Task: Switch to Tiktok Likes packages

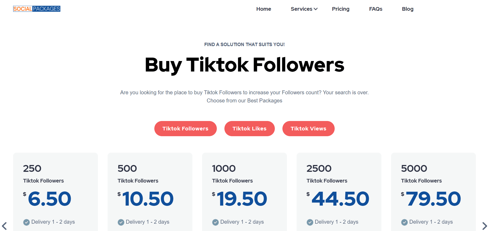Action: click(250, 129)
